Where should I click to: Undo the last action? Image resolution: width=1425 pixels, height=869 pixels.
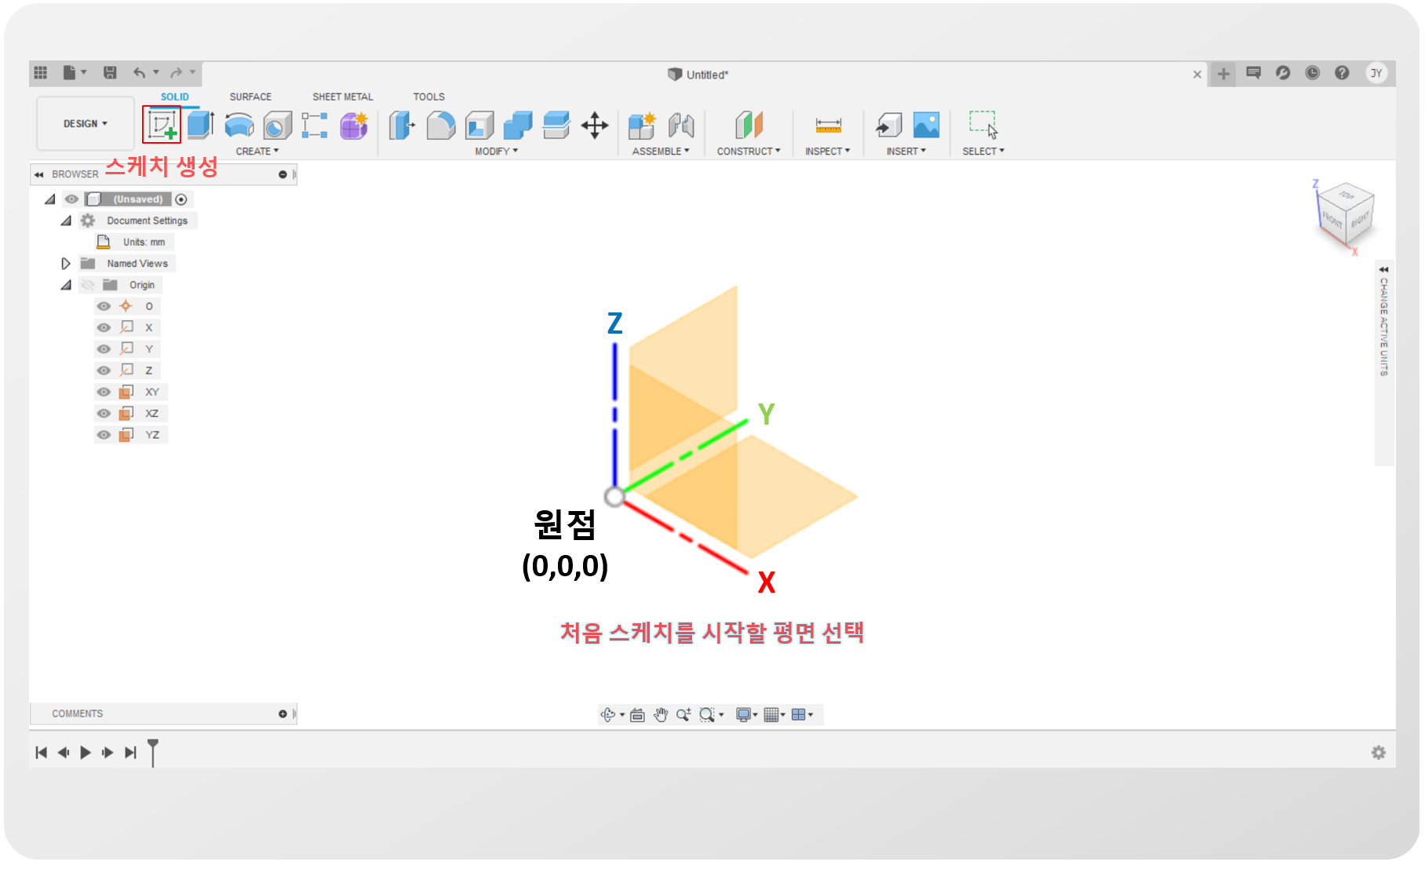140,73
